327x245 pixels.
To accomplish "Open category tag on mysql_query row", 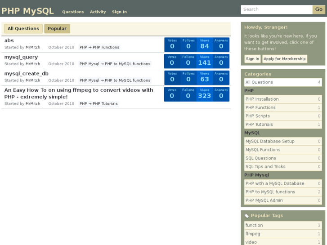I will pyautogui.click(x=115, y=64).
